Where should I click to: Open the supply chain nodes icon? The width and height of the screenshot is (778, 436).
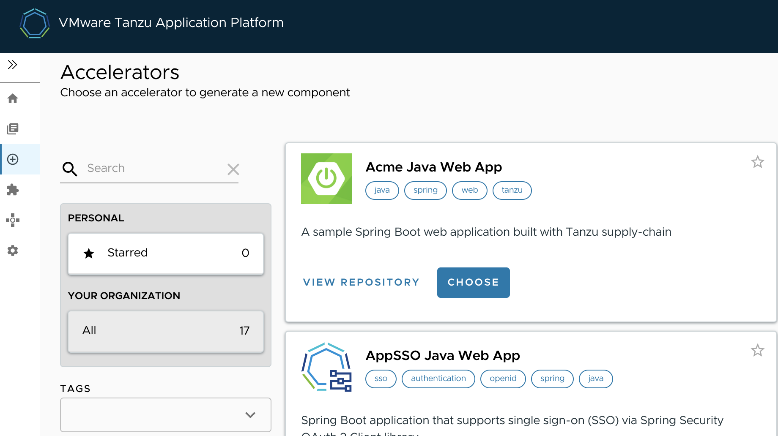(13, 220)
